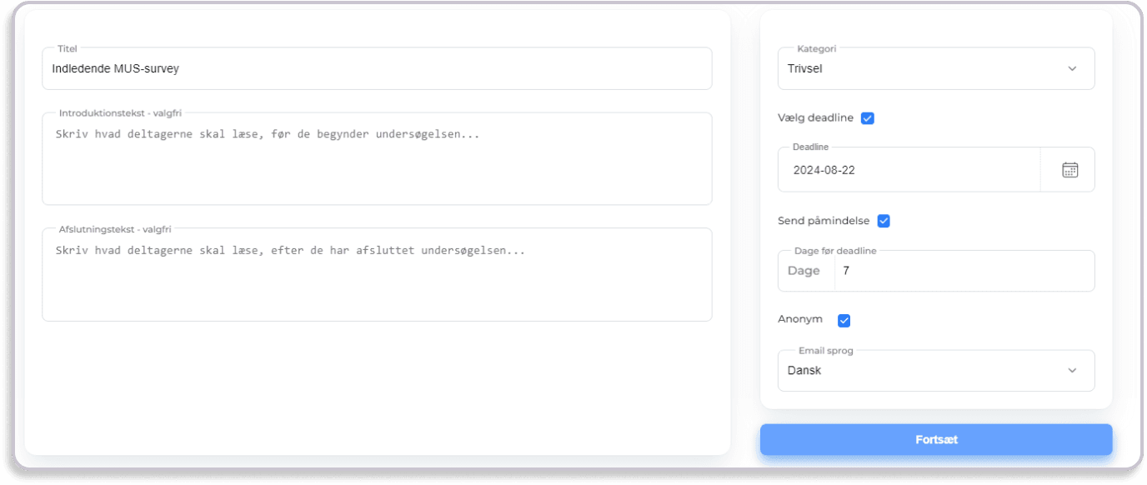
Task: Click the Titel field with Indledende MUS-survey
Action: [377, 68]
